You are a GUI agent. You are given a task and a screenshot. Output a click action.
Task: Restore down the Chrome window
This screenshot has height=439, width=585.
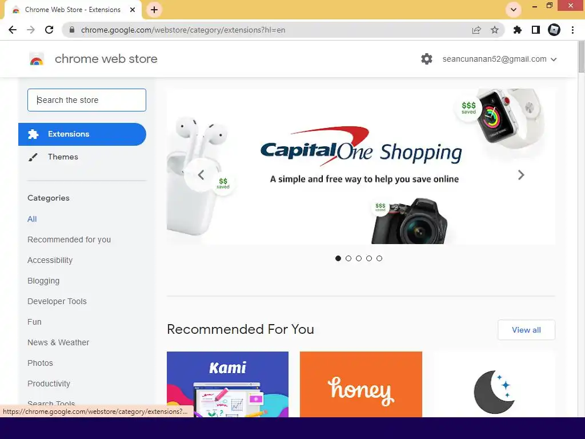point(549,6)
